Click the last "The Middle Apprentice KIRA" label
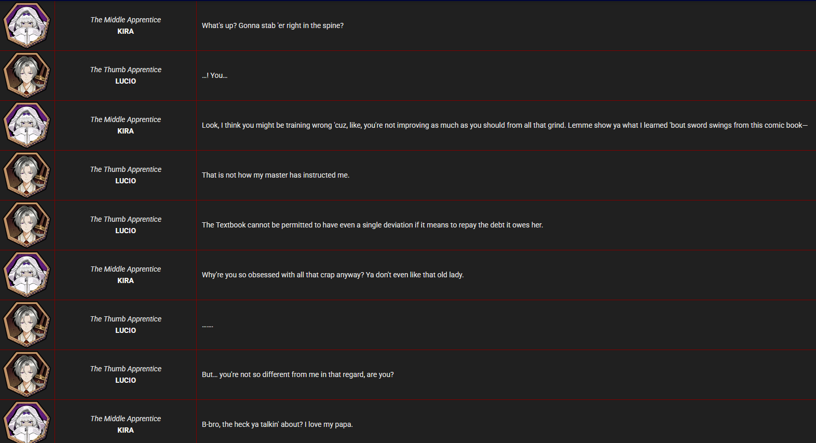Image resolution: width=816 pixels, height=443 pixels. pyautogui.click(x=126, y=424)
